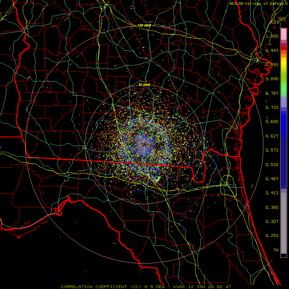
Task: Pick the gray color bar segment near 0.307
Action: coord(284,223)
